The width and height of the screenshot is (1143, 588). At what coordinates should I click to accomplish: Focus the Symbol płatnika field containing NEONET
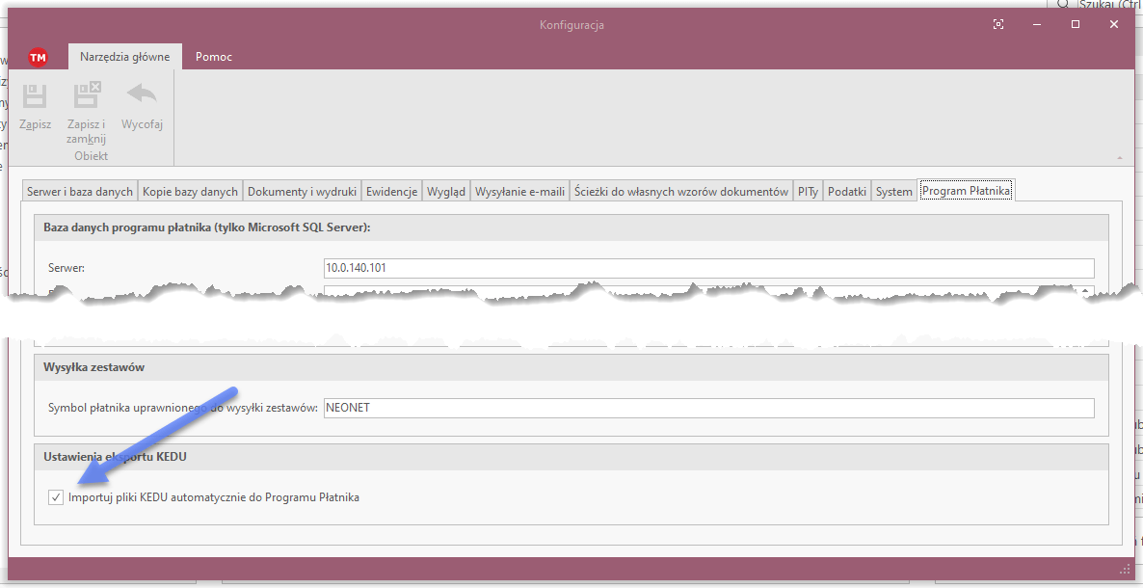(x=708, y=408)
